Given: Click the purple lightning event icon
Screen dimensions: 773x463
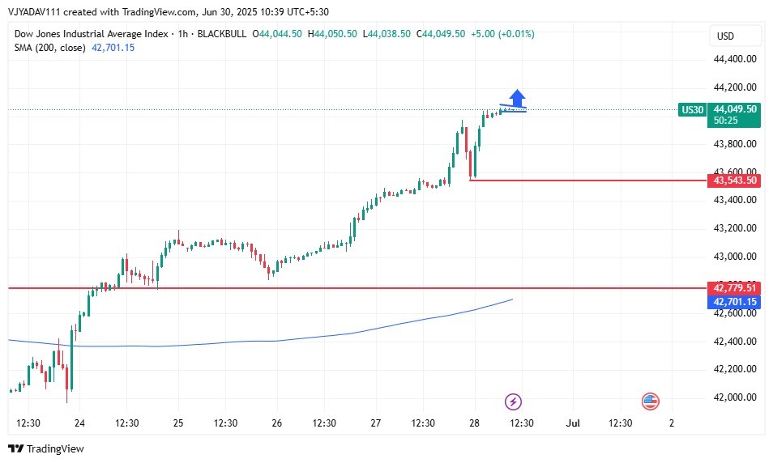Looking at the screenshot, I should click(513, 401).
